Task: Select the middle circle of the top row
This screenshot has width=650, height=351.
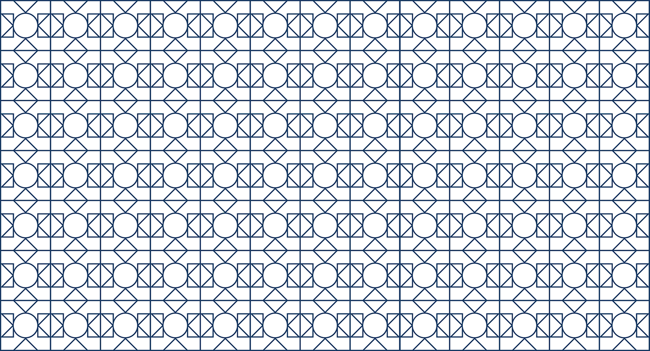Action: (x=325, y=25)
